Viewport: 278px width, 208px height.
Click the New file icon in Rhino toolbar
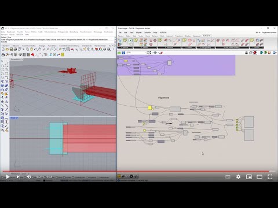3,49
